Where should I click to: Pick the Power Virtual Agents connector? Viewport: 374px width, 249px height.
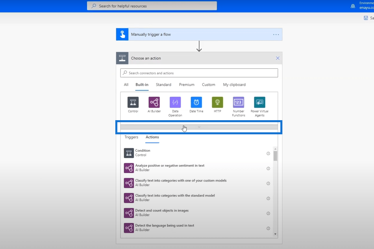(x=260, y=102)
